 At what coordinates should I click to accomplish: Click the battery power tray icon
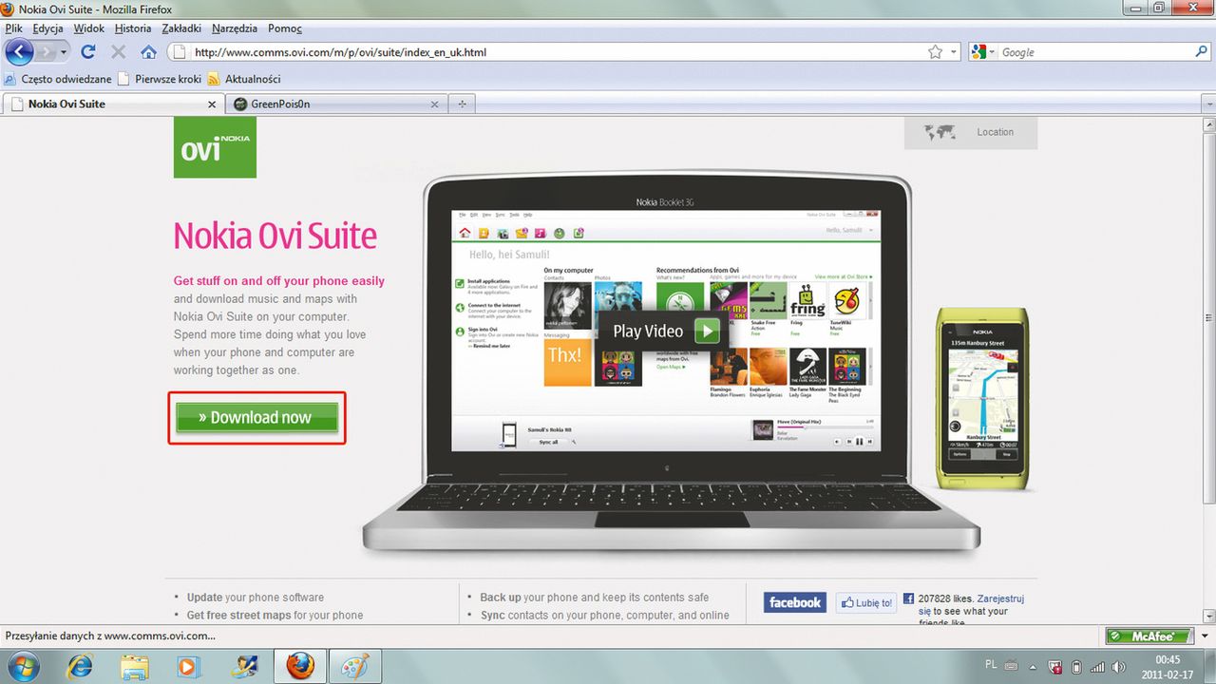pos(1077,666)
